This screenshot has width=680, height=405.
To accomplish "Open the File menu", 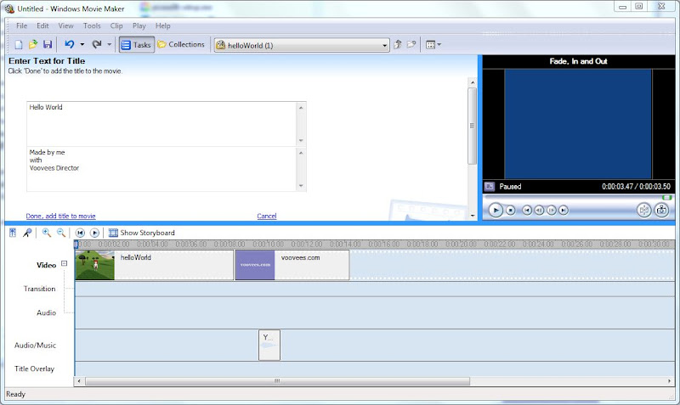I will 22,26.
